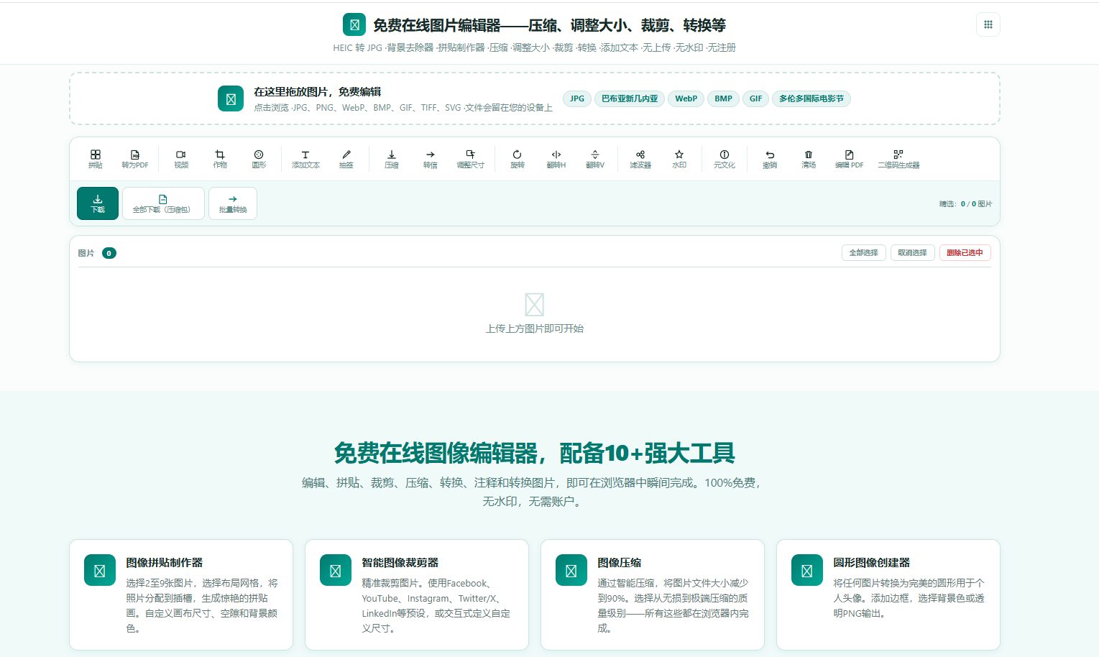
Task: Select the 转为PDF tool
Action: pos(134,159)
